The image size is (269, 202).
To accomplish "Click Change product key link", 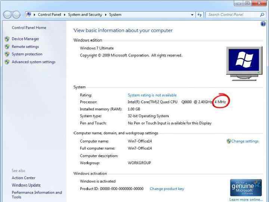I will (167, 189).
